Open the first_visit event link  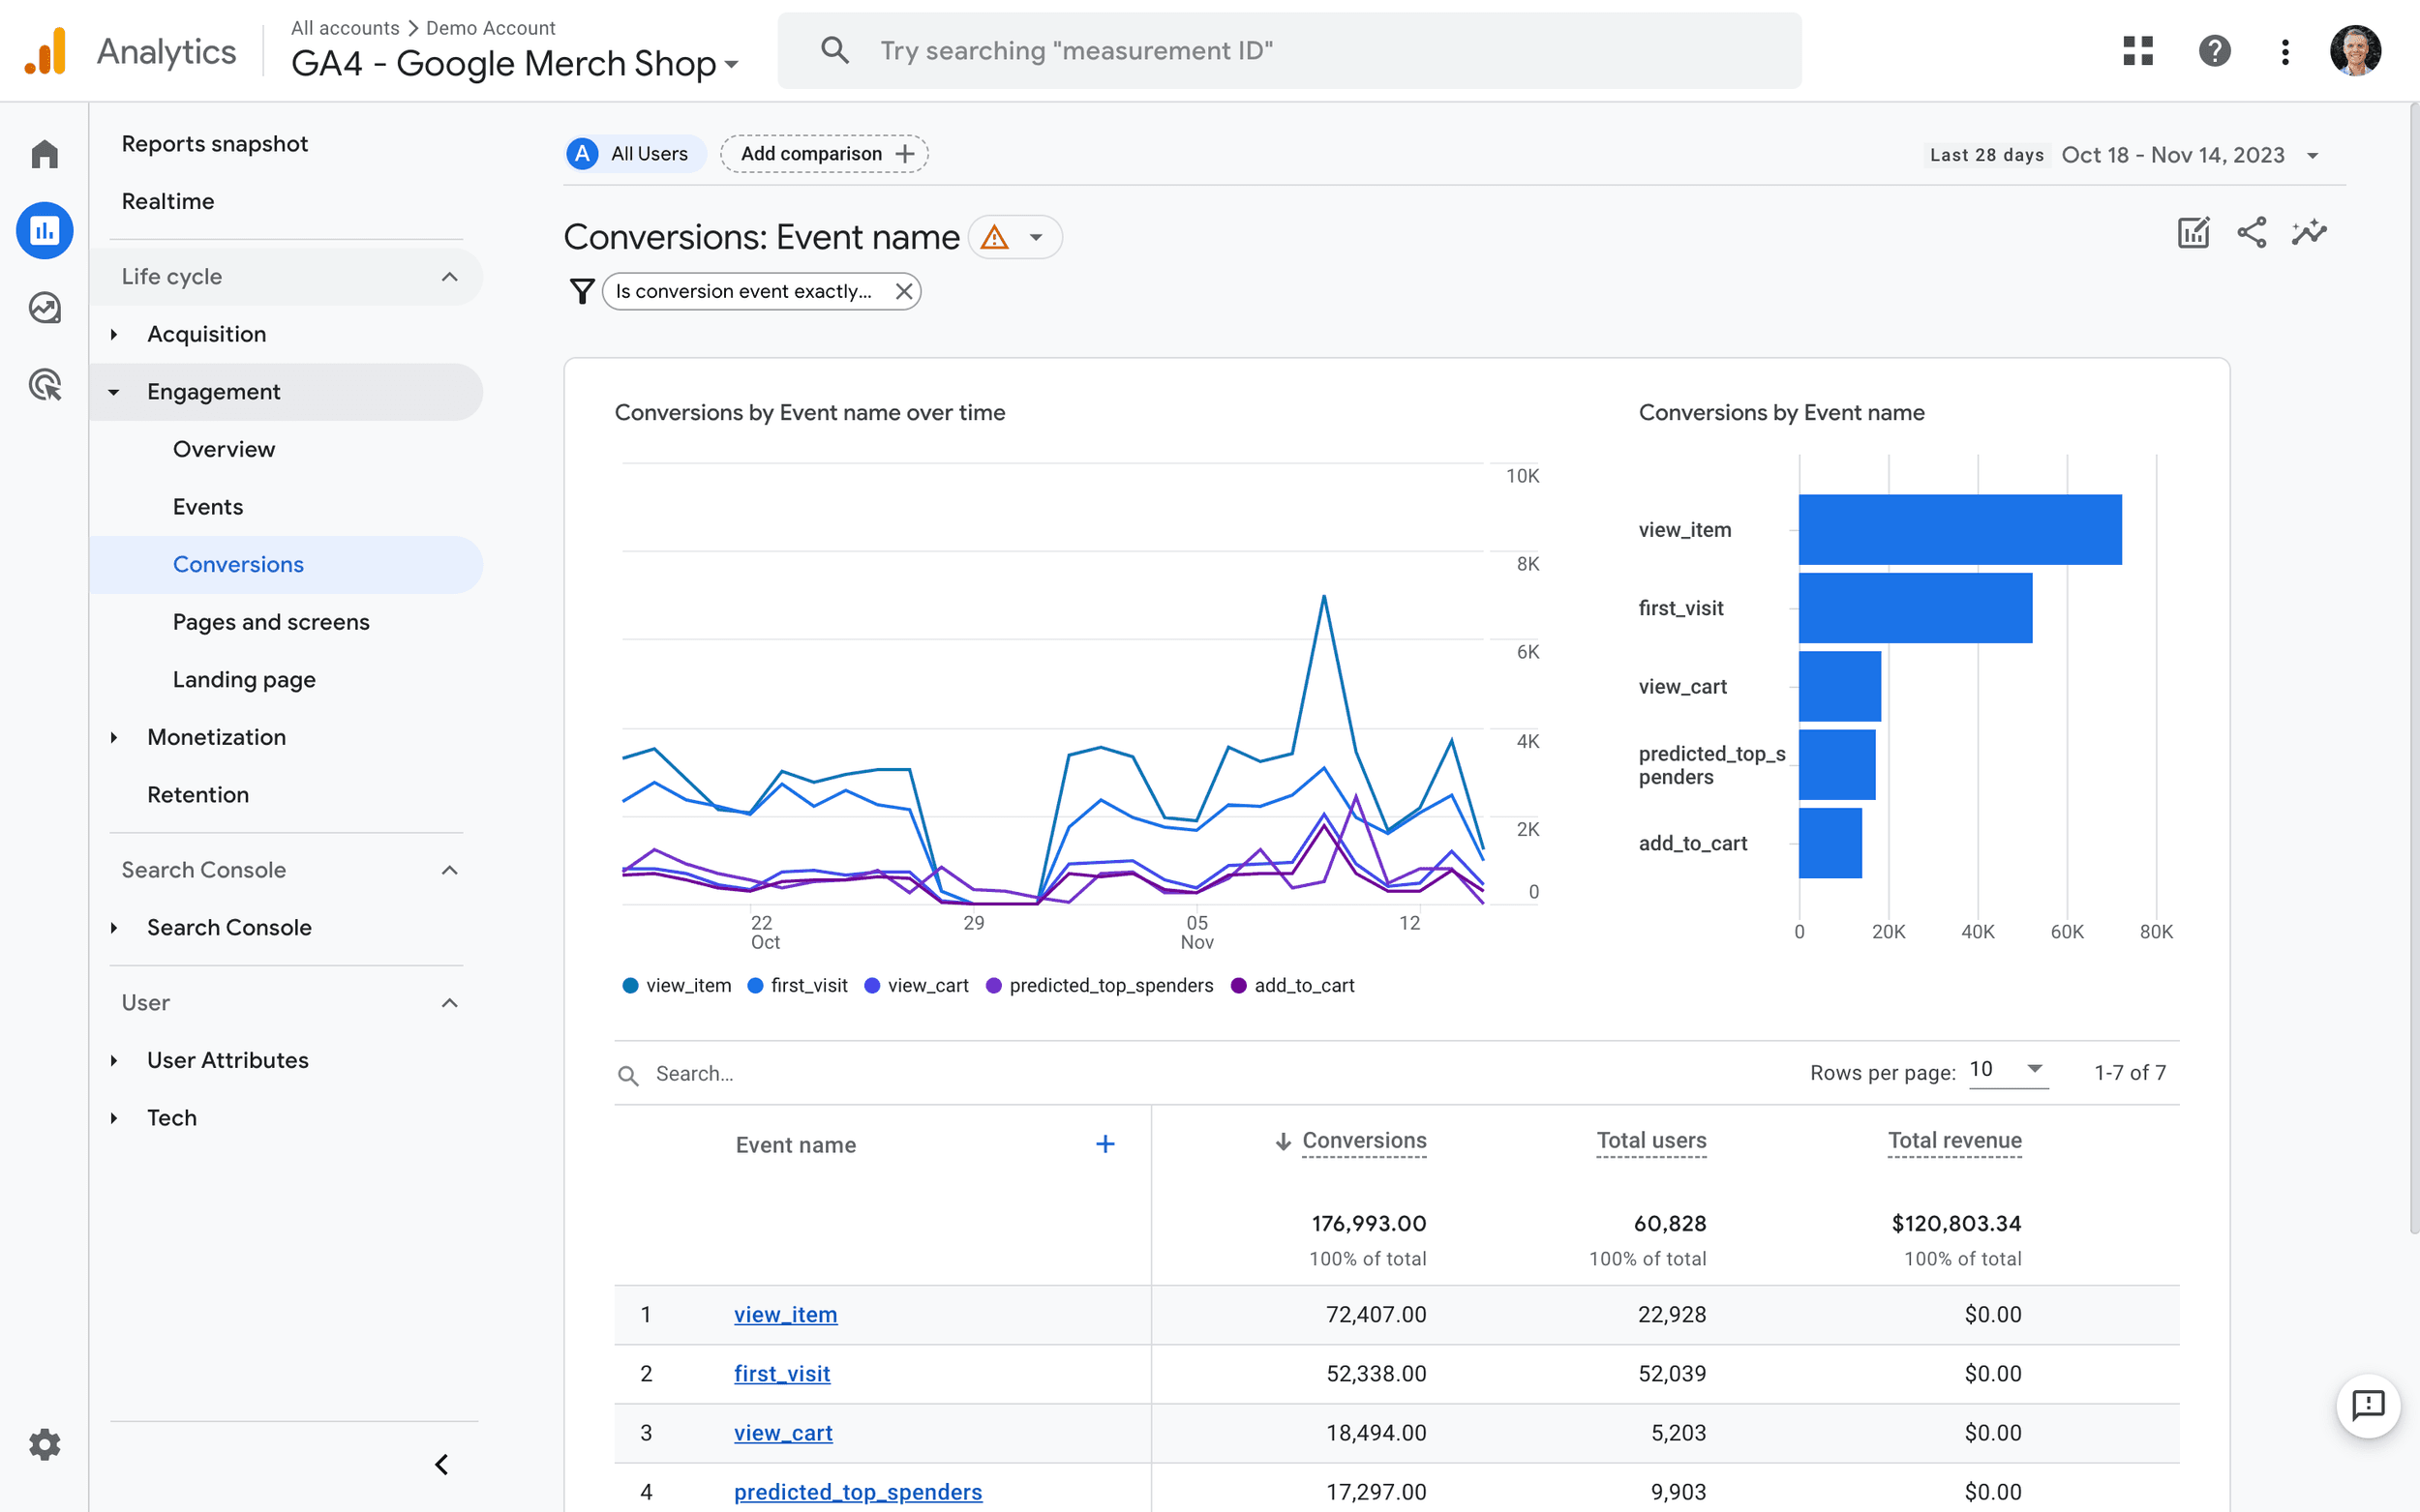pos(781,1373)
